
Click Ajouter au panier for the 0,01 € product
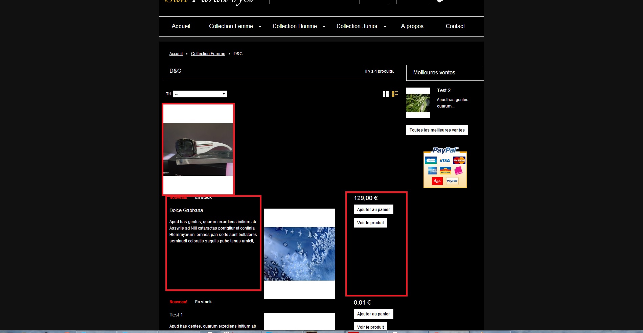(x=373, y=314)
